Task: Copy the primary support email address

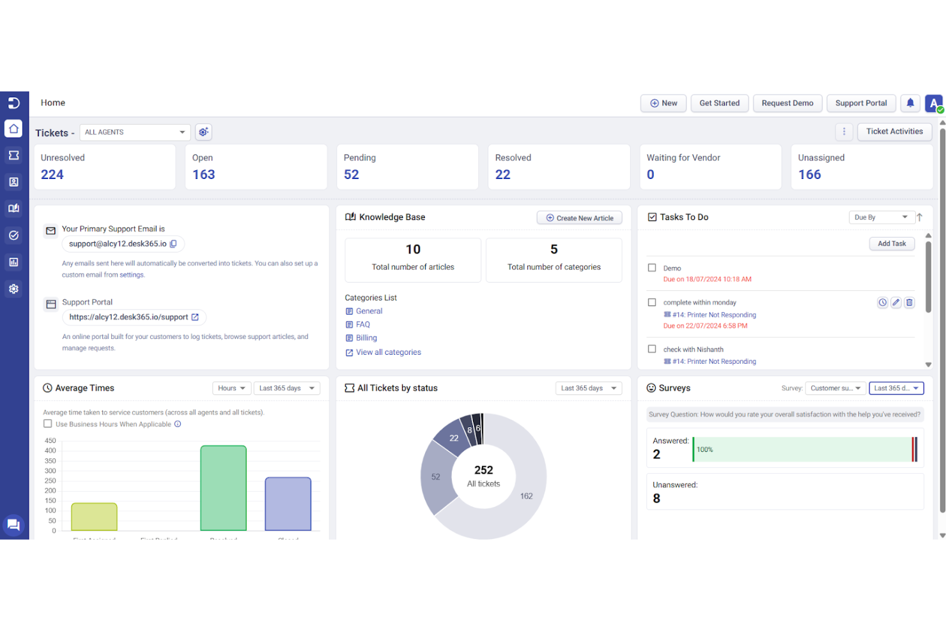Action: 173,244
